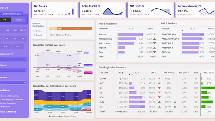Toggle the Q4 quarter filter

tap(22, 38)
